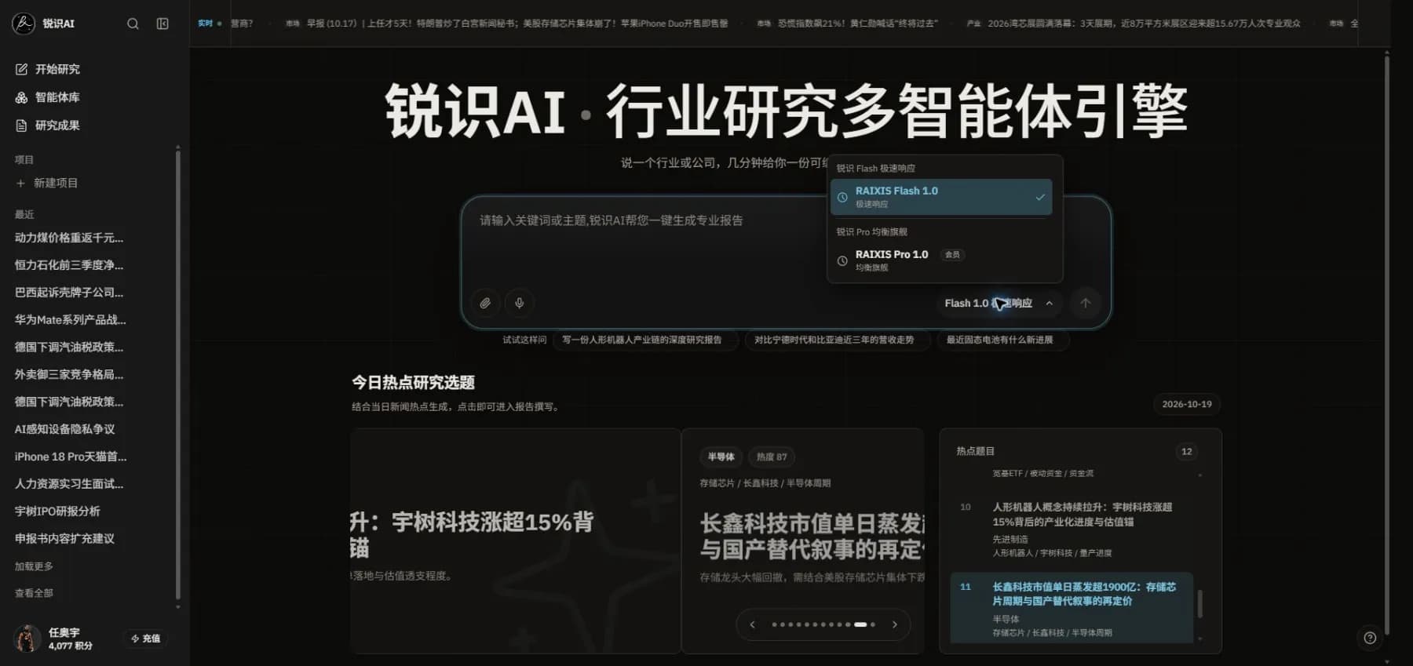Click the 充值 recharge button
The image size is (1413, 666).
(145, 639)
